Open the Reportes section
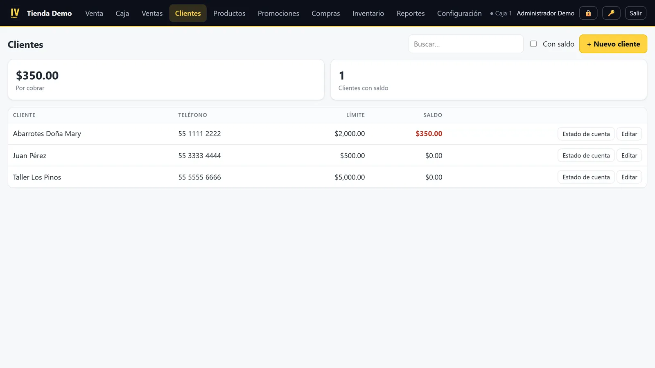 pos(411,13)
